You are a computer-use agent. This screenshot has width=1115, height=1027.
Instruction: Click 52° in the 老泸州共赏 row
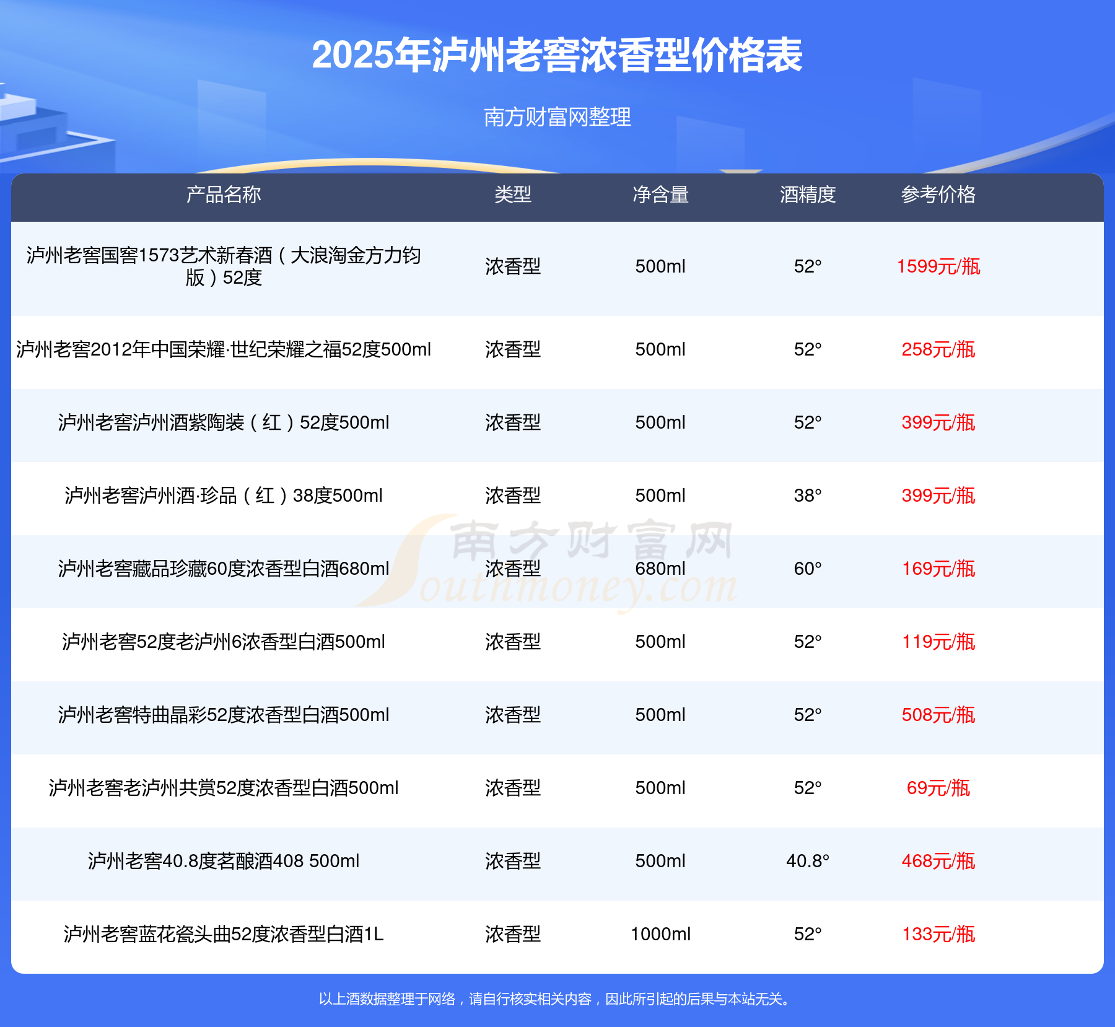pyautogui.click(x=808, y=788)
